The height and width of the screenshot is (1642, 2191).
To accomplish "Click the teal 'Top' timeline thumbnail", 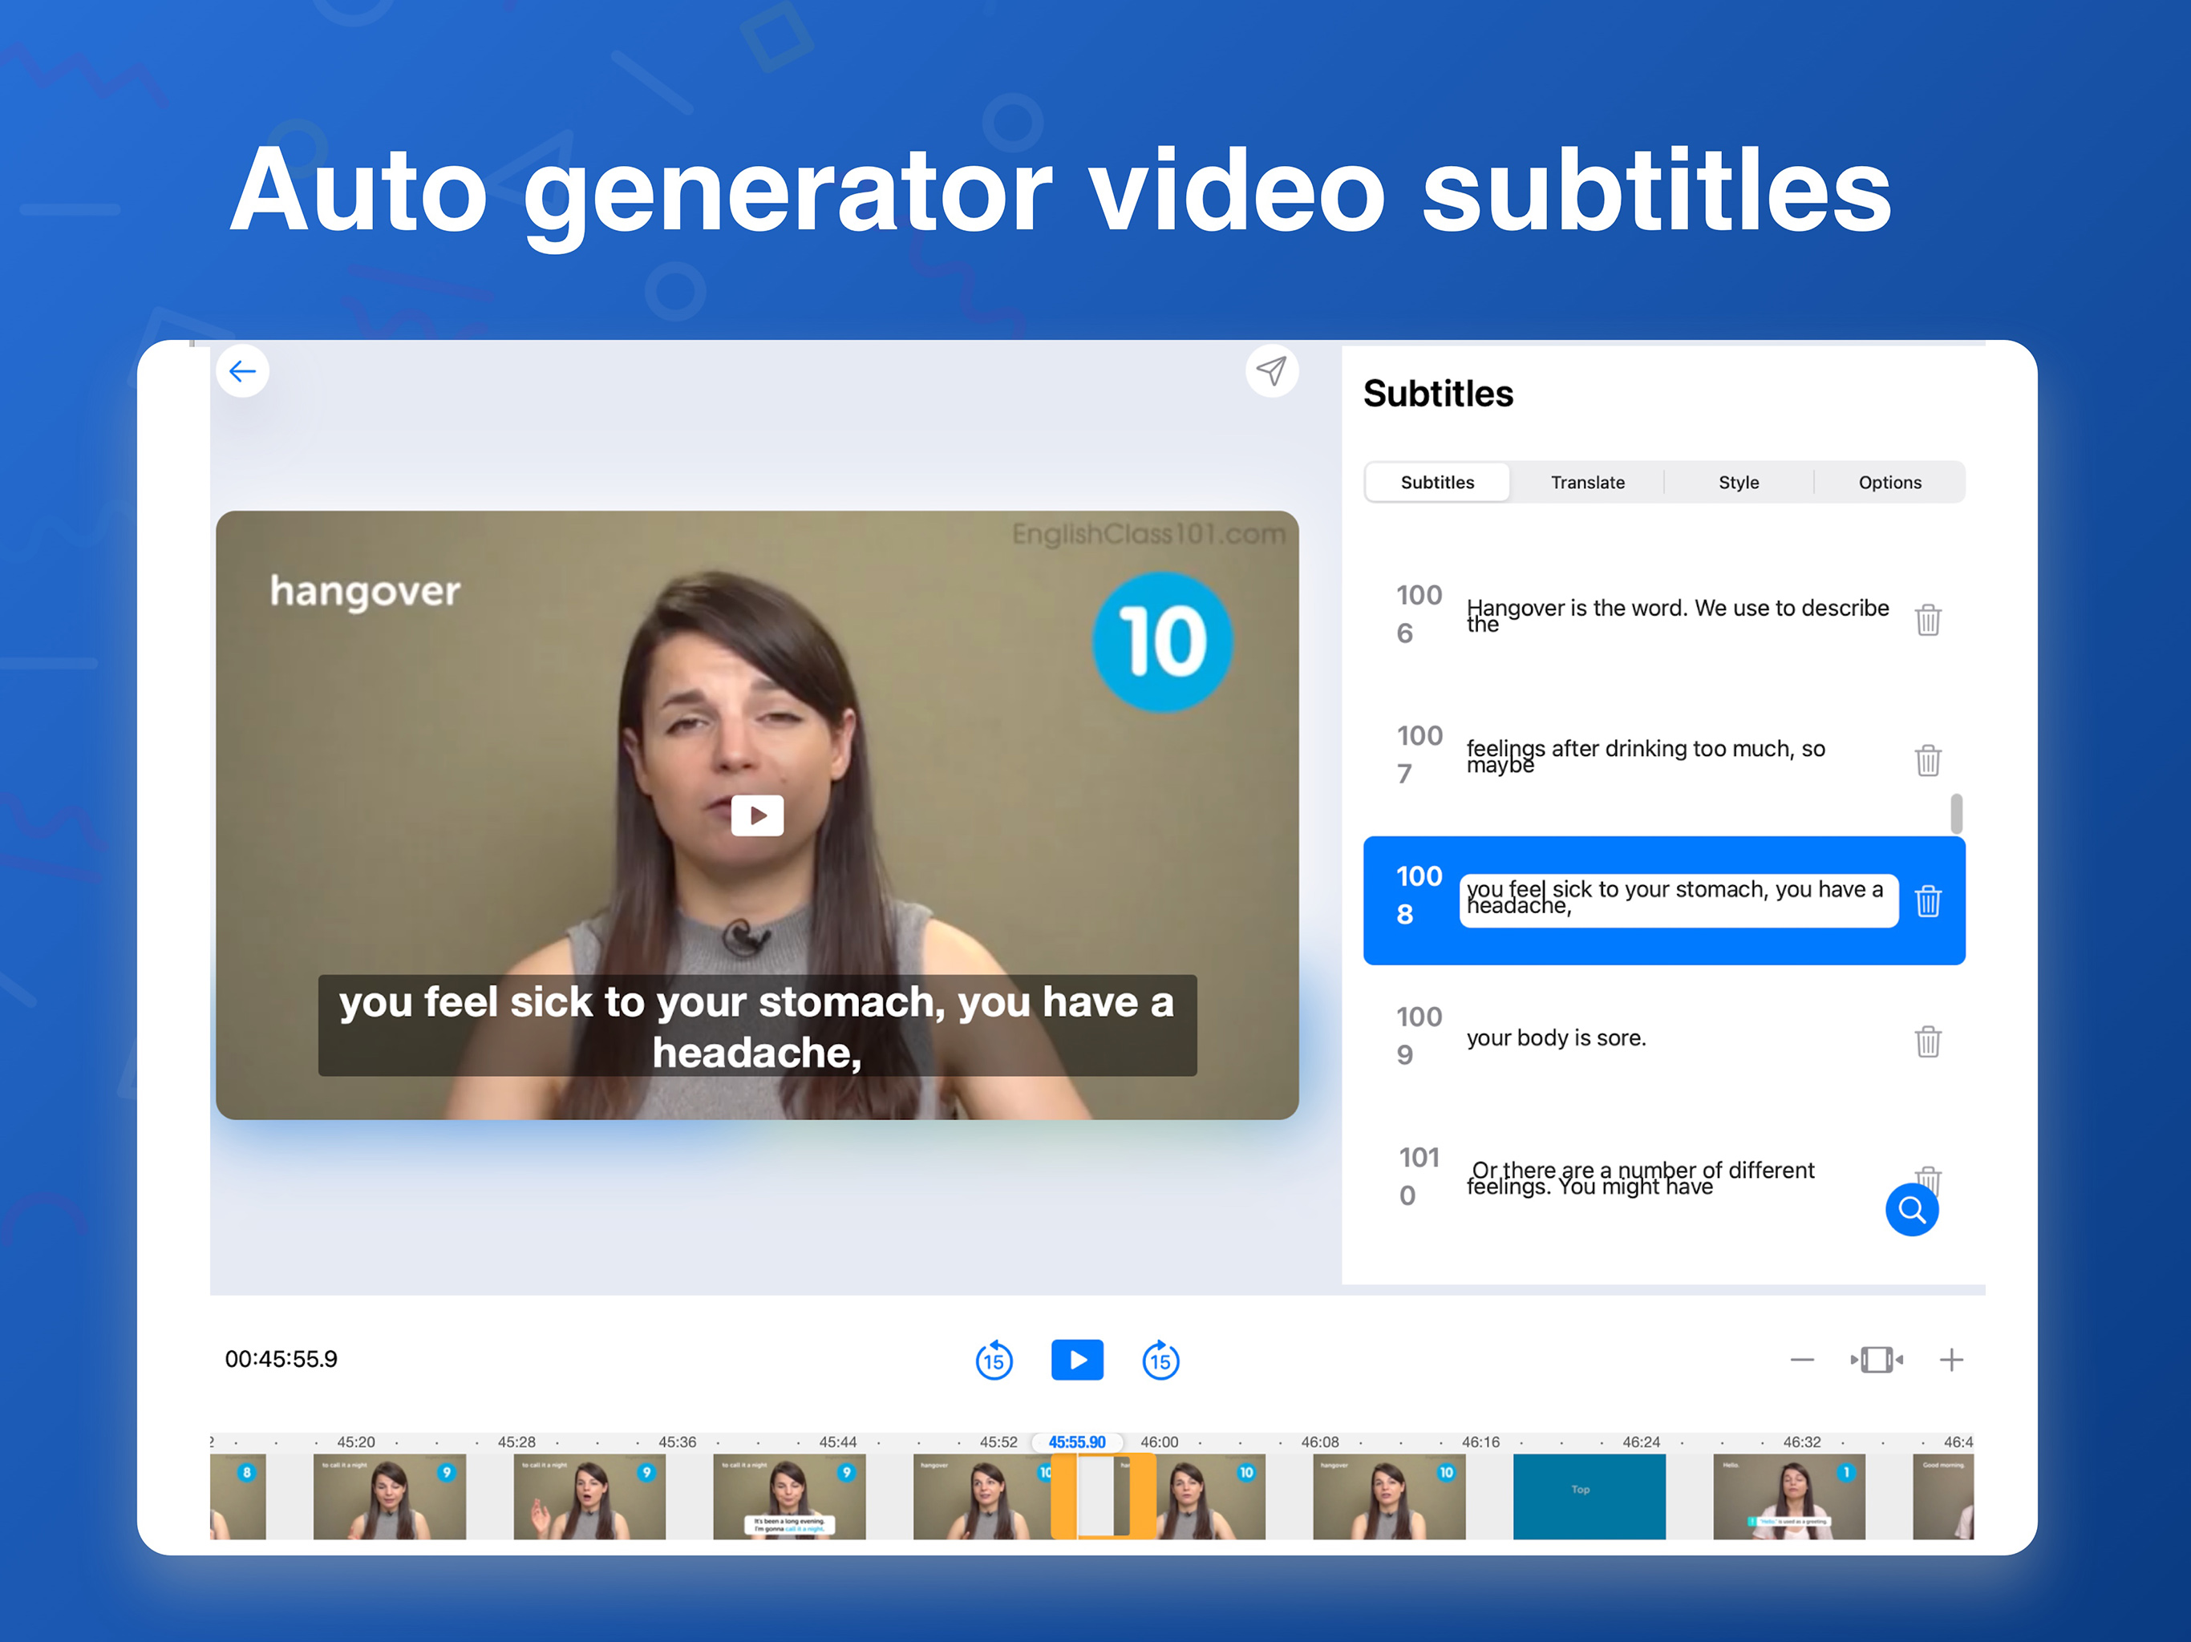I will (x=1588, y=1495).
